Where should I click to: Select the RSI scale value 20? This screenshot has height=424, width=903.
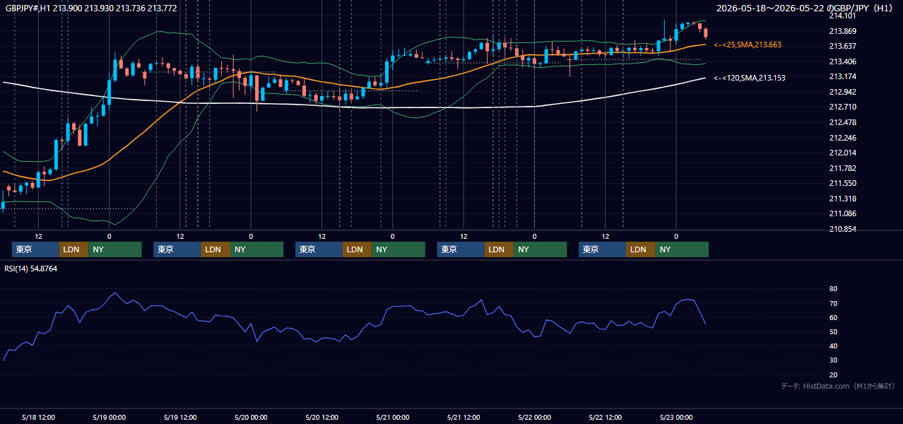tap(833, 375)
